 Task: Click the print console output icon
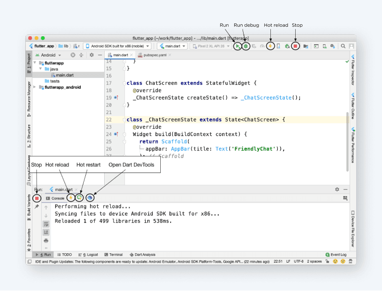[x=46, y=241]
